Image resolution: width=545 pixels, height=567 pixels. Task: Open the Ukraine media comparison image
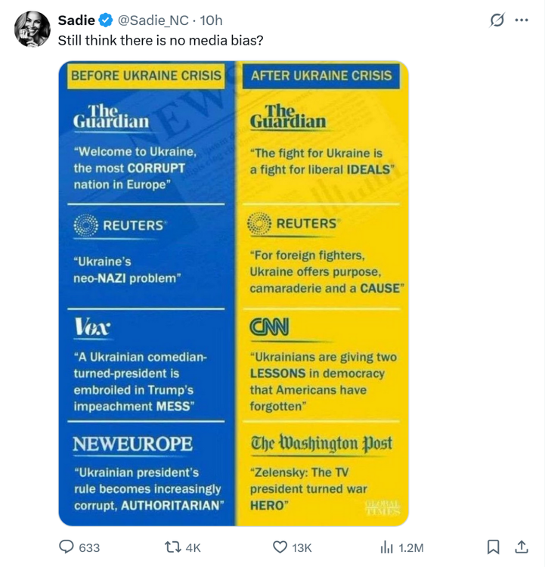[234, 293]
